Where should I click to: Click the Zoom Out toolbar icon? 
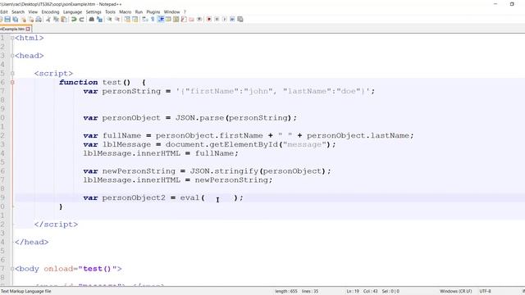pos(117,20)
